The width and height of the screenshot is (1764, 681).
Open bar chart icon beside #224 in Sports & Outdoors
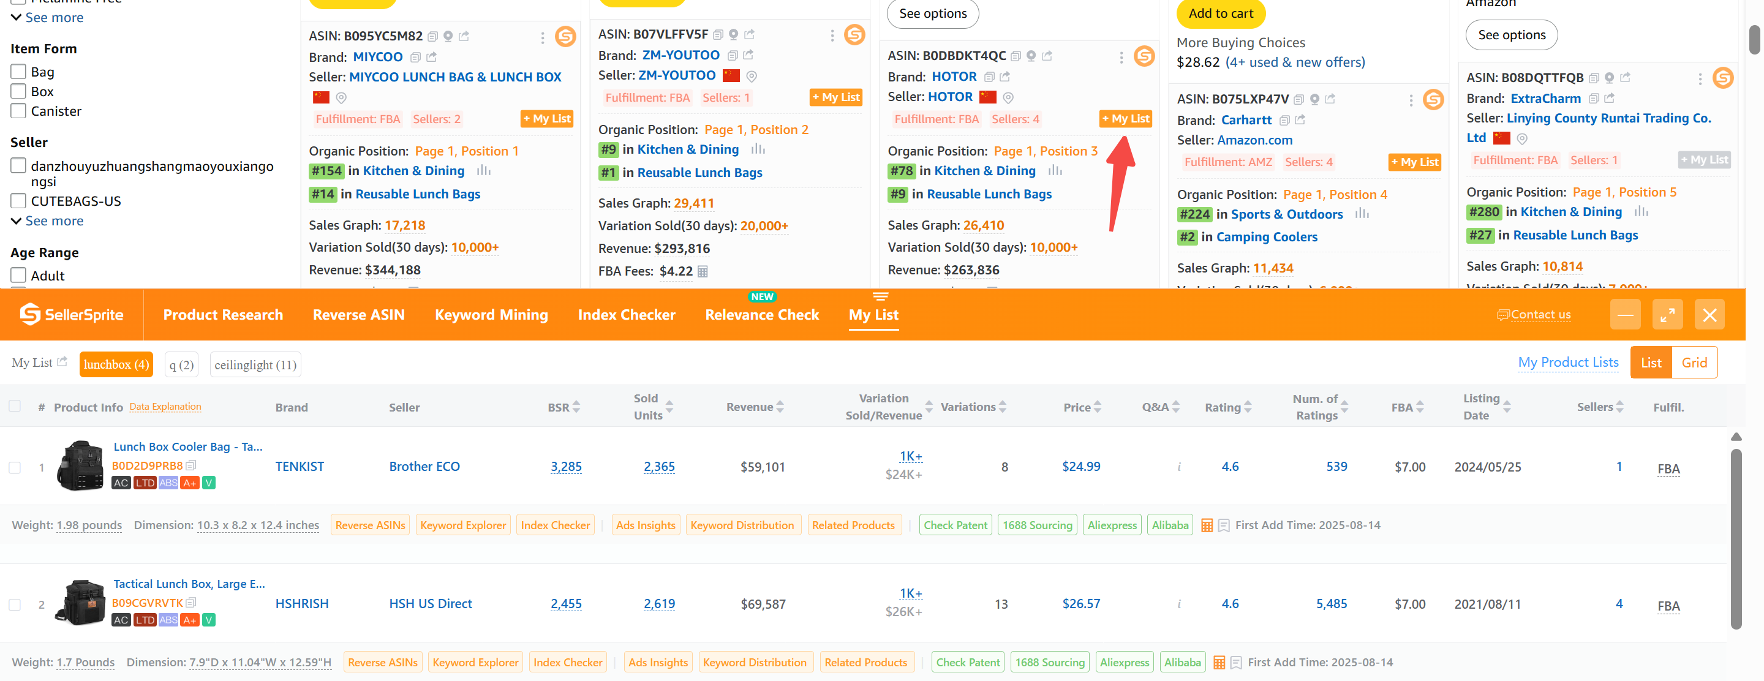click(1362, 214)
